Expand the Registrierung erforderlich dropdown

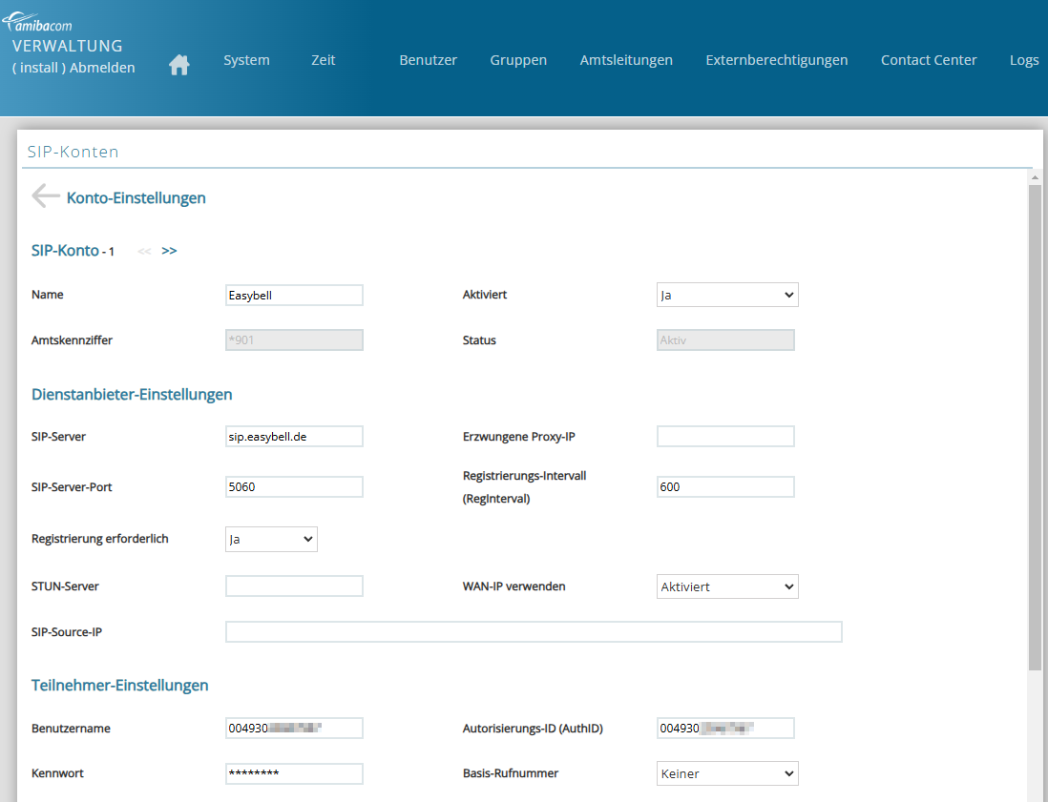click(x=271, y=539)
